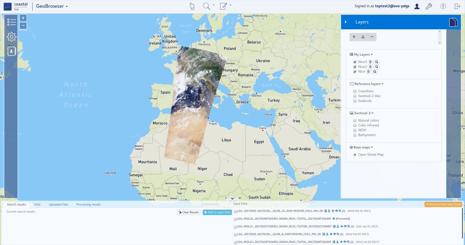This screenshot has width=465, height=245.
Task: Open teptest2@evo-pdgs account link
Action: coord(392,6)
